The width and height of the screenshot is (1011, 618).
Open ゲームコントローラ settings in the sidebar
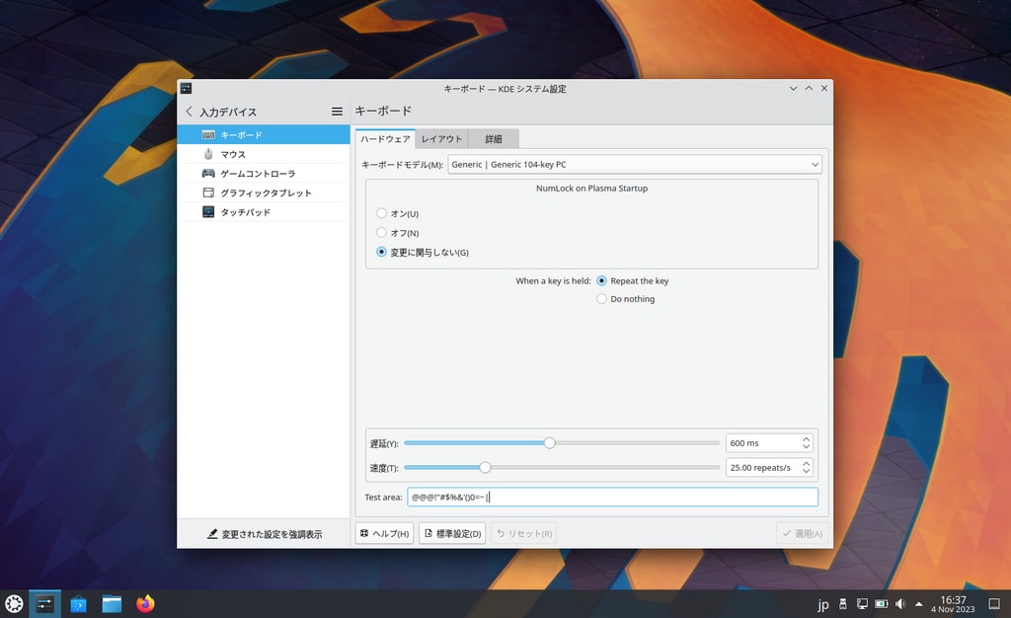263,174
